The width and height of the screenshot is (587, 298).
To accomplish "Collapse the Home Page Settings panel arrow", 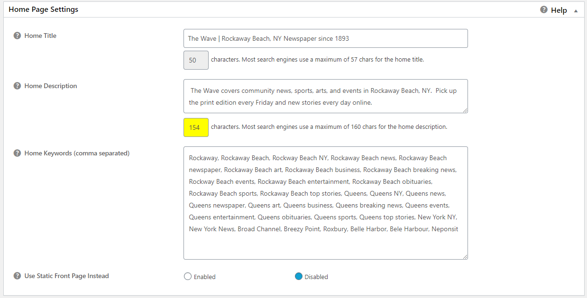I will (x=576, y=10).
